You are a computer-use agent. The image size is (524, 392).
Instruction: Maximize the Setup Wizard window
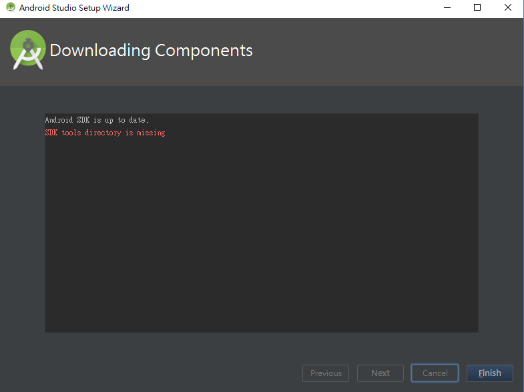pyautogui.click(x=477, y=7)
